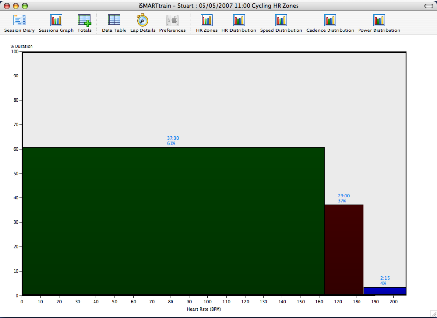Open the Preferences toolbar icon
Screen dimensions: 437x318
pos(172,20)
